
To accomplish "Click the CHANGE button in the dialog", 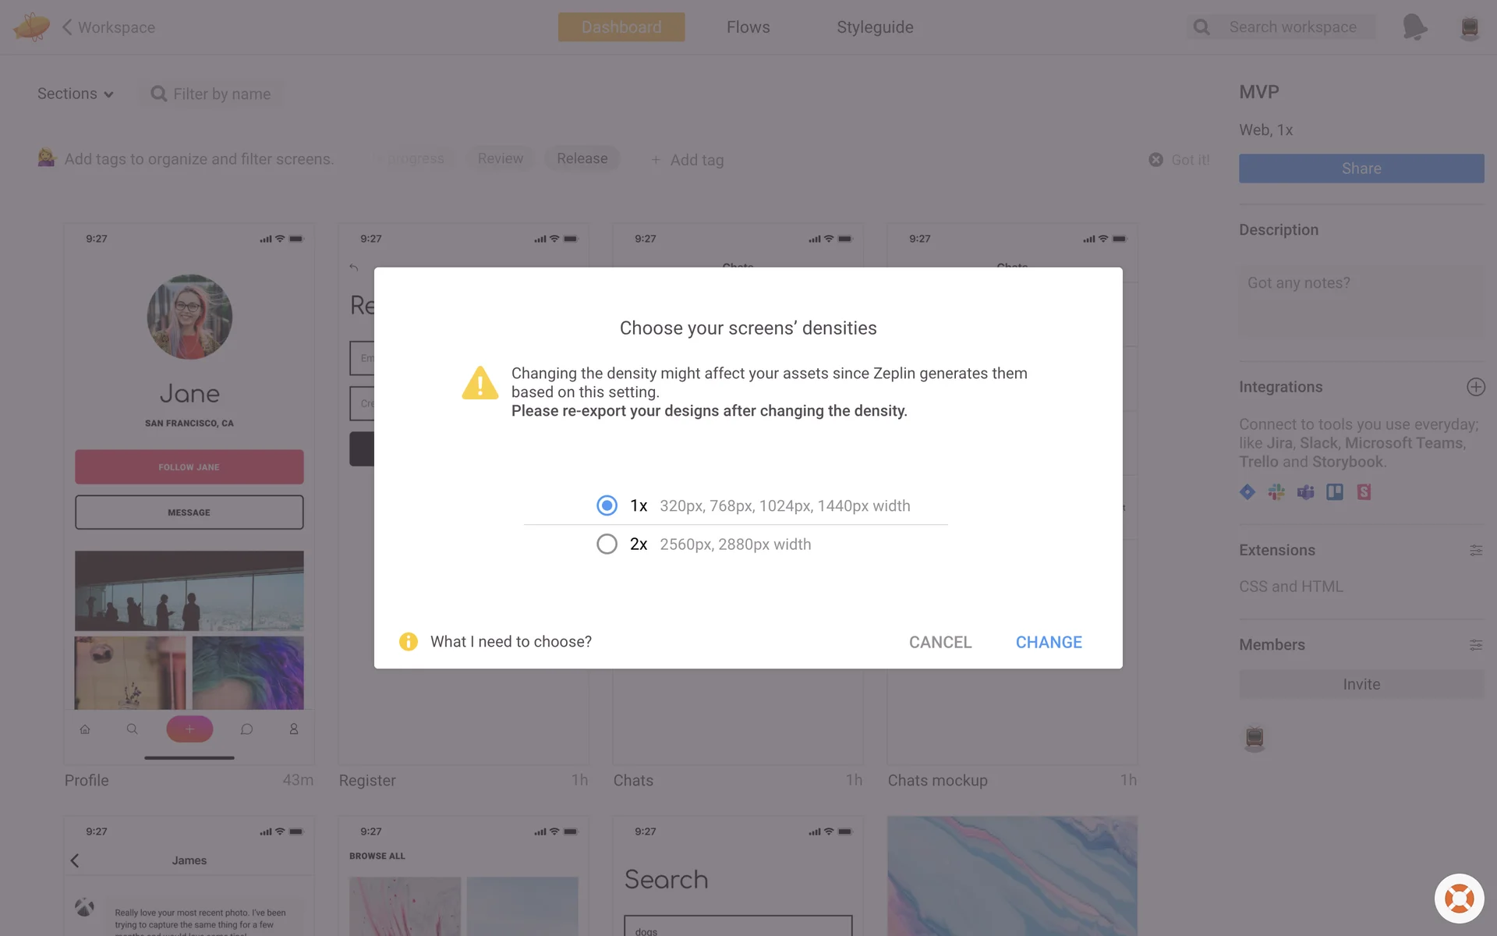I will (x=1048, y=642).
